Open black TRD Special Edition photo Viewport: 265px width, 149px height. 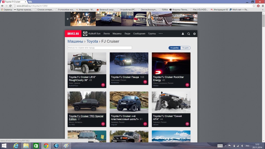(87, 102)
